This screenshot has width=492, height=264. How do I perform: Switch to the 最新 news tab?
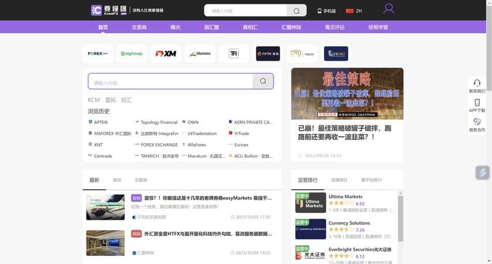(94, 180)
